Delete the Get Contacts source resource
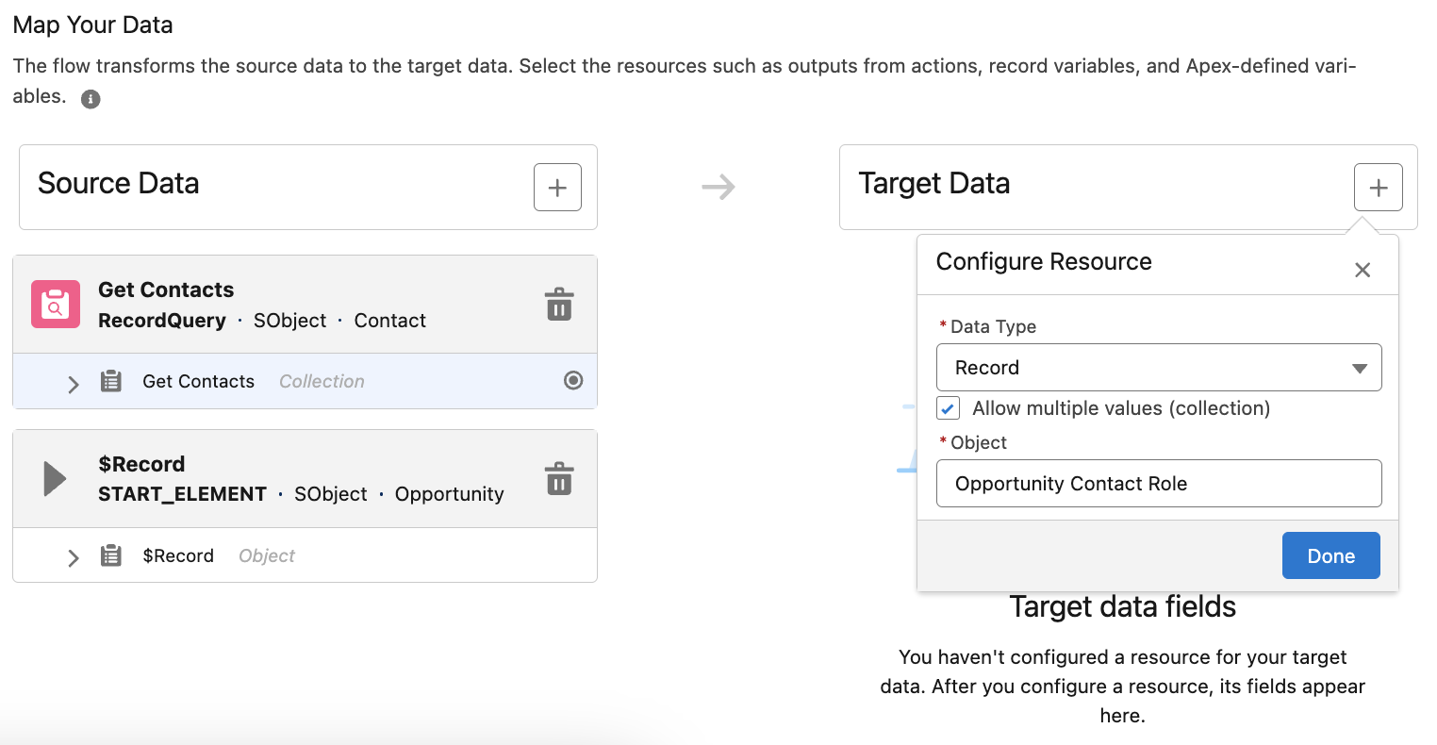Image resolution: width=1437 pixels, height=745 pixels. 559,305
